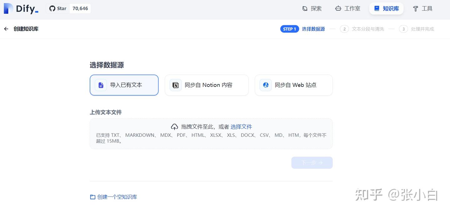Image resolution: width=450 pixels, height=213 pixels.
Task: Click the compass icon next to 探索
Action: [x=305, y=8]
